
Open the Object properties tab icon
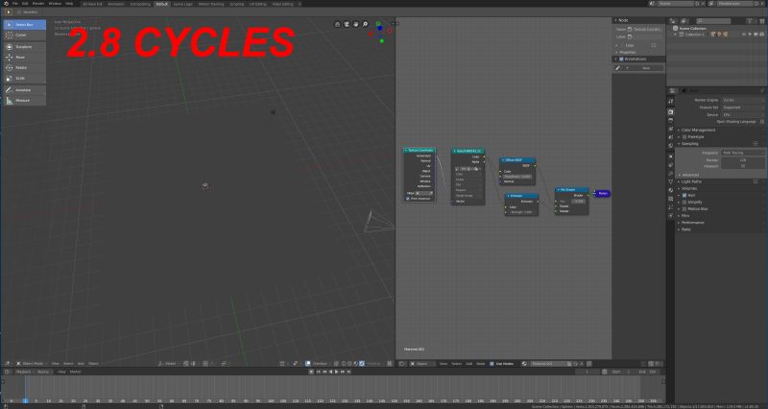coord(670,156)
